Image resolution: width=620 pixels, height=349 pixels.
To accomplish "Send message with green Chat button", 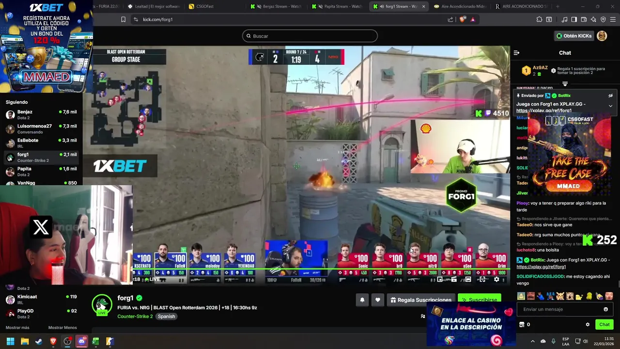I will coord(604,324).
